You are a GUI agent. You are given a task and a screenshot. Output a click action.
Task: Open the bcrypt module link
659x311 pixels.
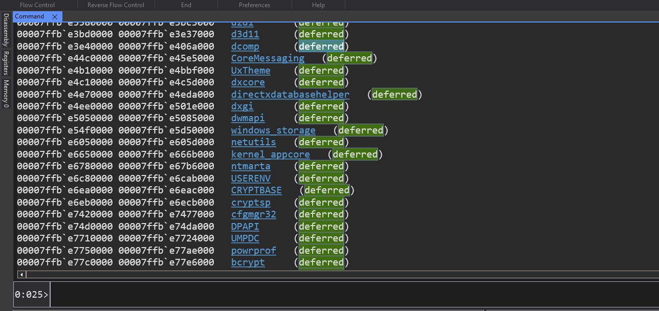tap(248, 262)
